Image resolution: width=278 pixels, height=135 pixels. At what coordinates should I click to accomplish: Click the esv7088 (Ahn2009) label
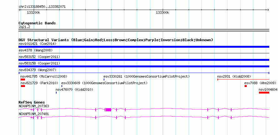click(260, 83)
